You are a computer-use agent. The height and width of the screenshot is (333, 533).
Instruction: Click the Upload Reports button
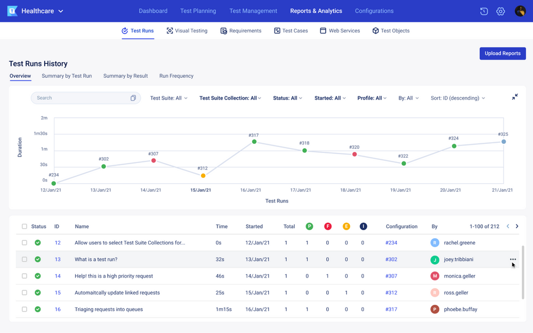click(x=502, y=53)
